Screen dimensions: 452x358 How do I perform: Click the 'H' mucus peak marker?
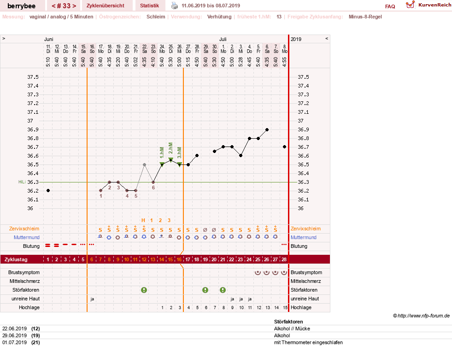[143, 220]
